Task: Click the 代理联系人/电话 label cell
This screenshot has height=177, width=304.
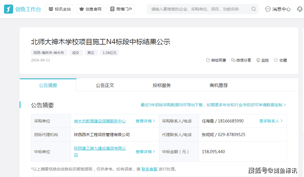Action: tap(179, 135)
